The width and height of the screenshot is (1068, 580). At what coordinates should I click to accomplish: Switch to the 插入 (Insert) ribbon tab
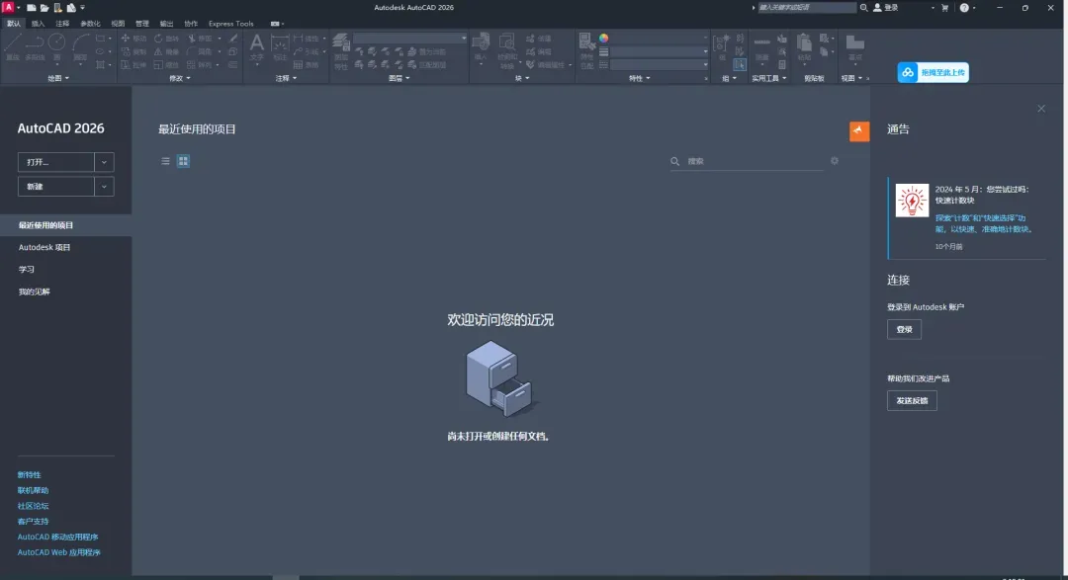38,23
